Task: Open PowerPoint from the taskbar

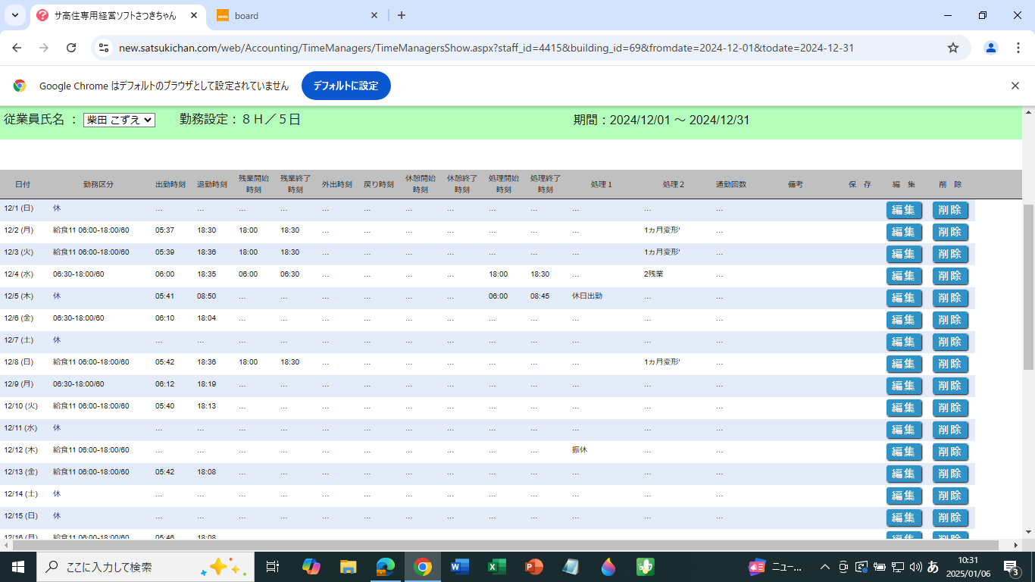Action: (x=534, y=567)
